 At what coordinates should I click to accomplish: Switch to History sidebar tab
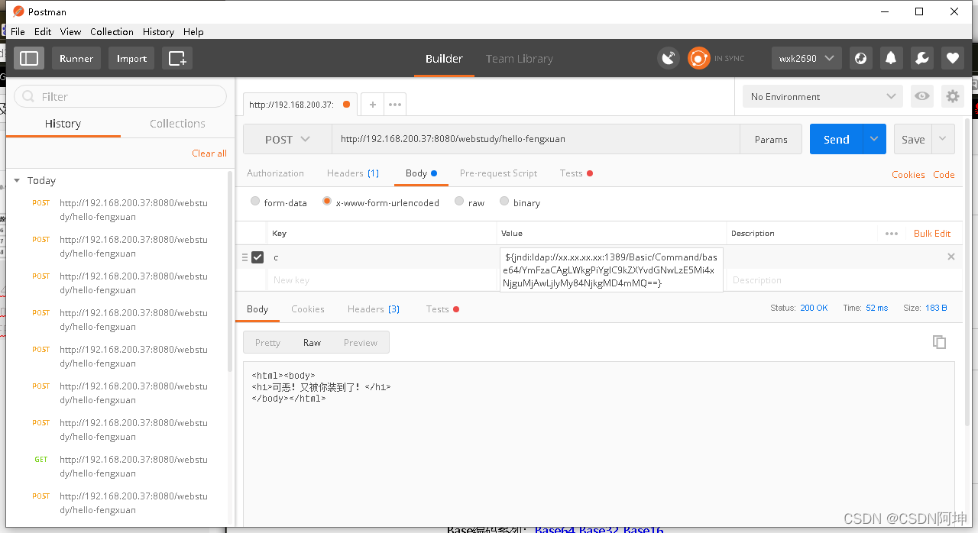click(63, 124)
